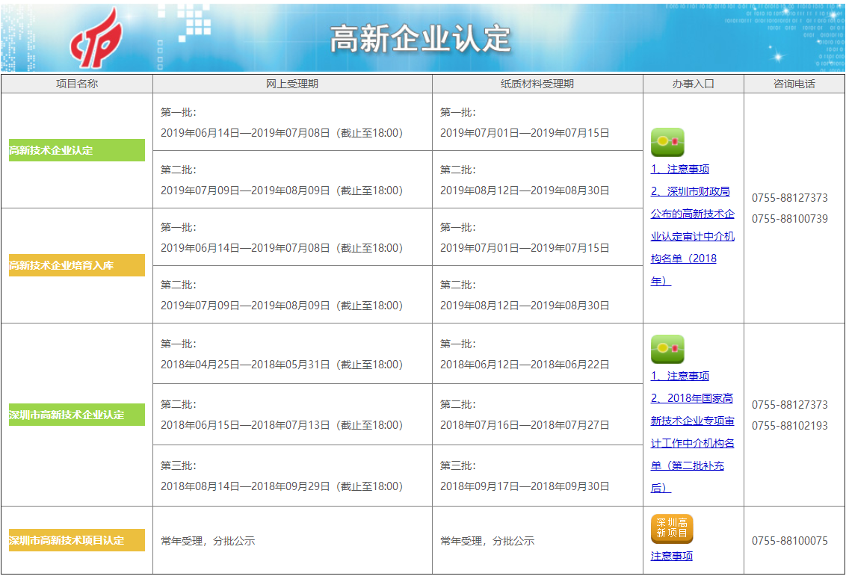
Task: Open 2018年国家高新技术企业专项审计工作中介机构名单 link
Action: pyautogui.click(x=692, y=443)
